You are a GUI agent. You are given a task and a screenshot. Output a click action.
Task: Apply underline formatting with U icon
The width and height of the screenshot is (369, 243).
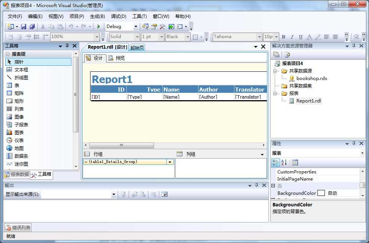coord(301,37)
